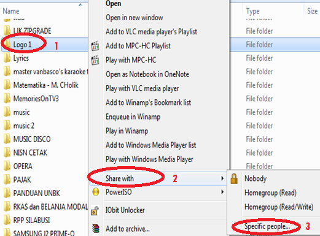Viewport: 320px width, 236px height.
Task: Click the UK ZIPGRADE folder icon
Action: pos(7,31)
